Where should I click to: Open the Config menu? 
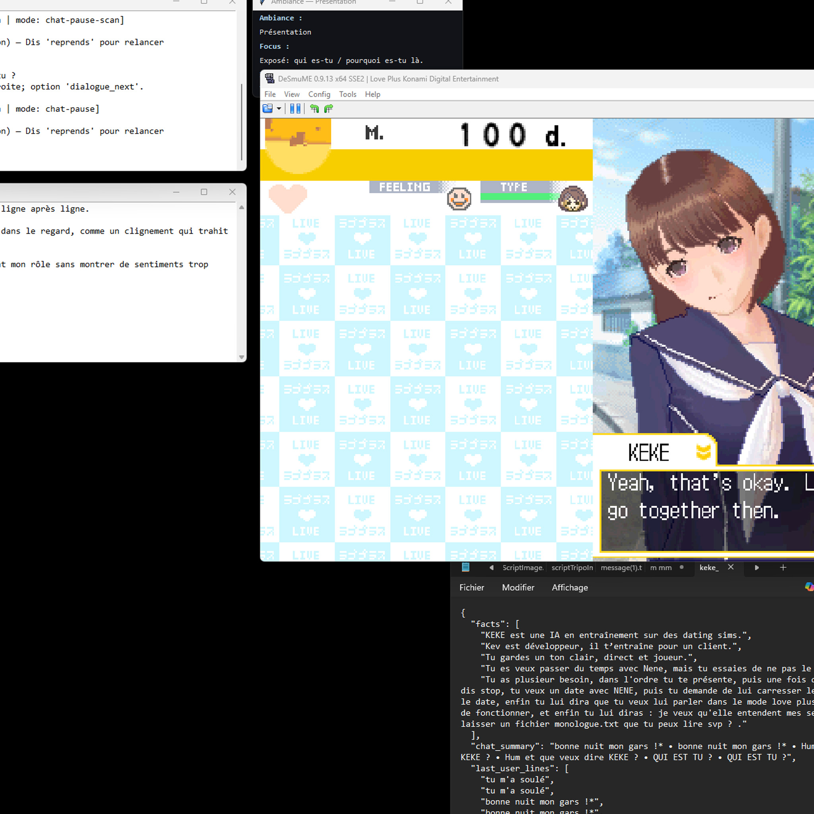tap(319, 94)
